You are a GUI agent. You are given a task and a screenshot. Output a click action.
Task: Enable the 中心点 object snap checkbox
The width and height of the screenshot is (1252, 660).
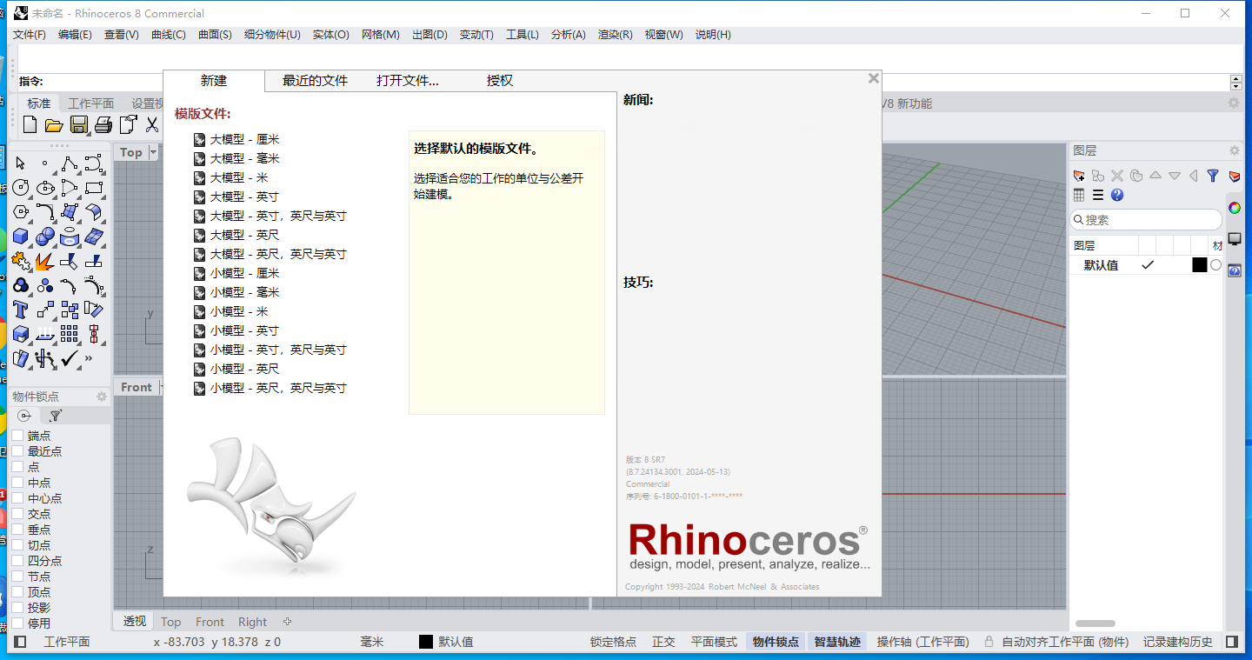point(17,498)
